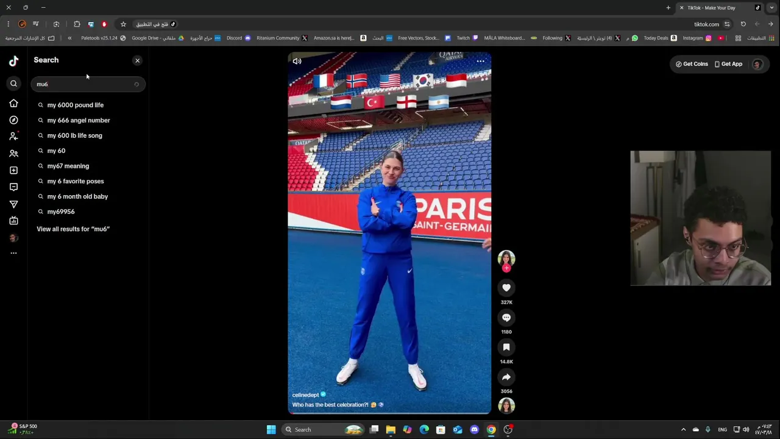780x439 pixels.
Task: Open the Google Drive bookmark
Action: click(x=158, y=38)
